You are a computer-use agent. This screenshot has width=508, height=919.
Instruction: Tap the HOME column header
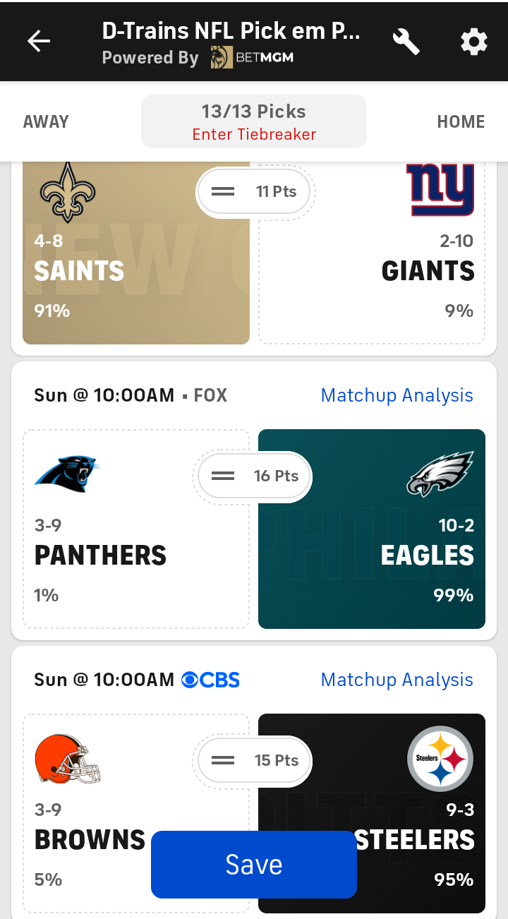click(x=461, y=121)
